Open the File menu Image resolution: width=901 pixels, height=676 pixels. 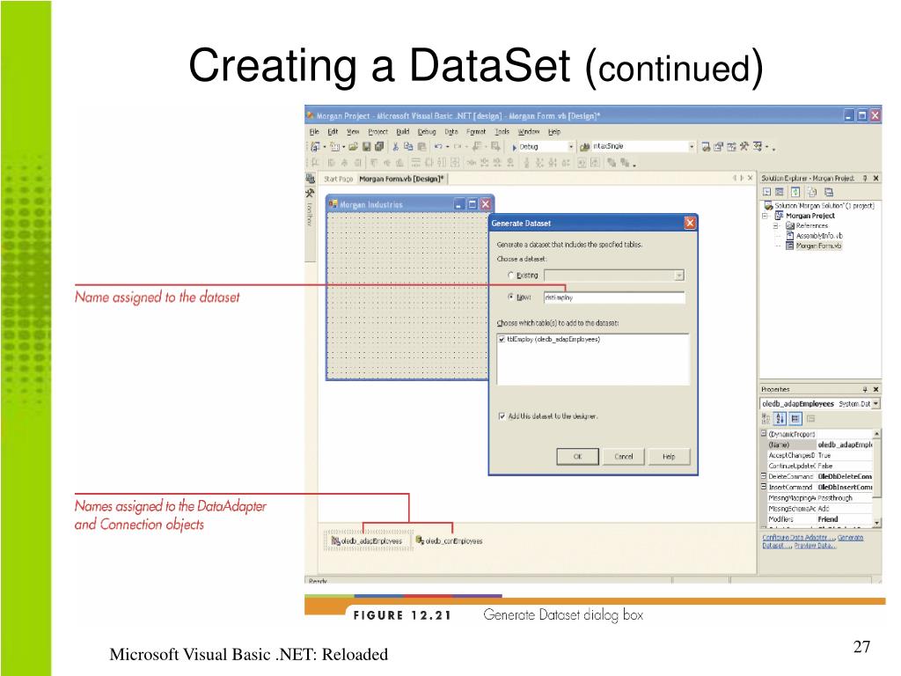pyautogui.click(x=314, y=132)
